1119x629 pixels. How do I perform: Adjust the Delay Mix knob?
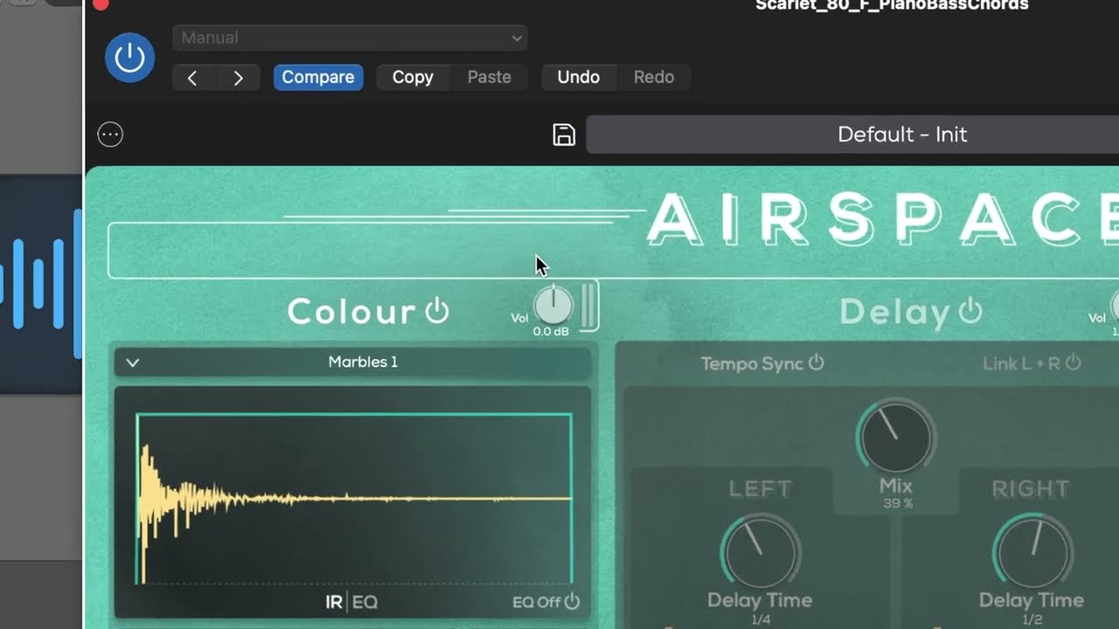(x=895, y=437)
